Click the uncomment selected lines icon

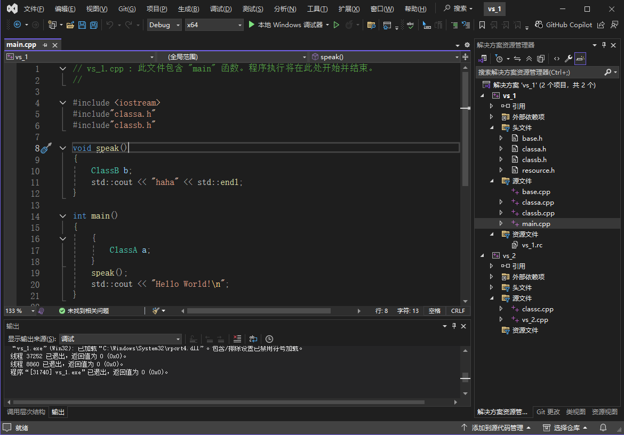tap(466, 25)
